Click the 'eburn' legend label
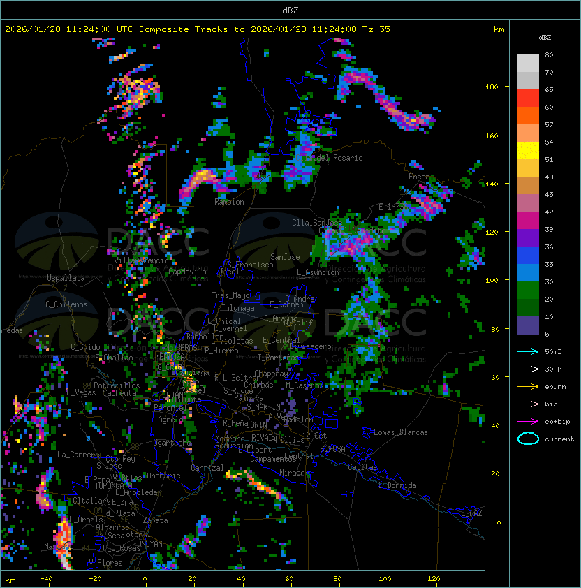Screen dimensions: 581x588 coord(555,387)
